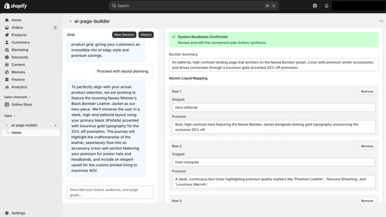Expand the Apps section chevron
The height and width of the screenshot is (217, 386).
pyautogui.click(x=14, y=116)
